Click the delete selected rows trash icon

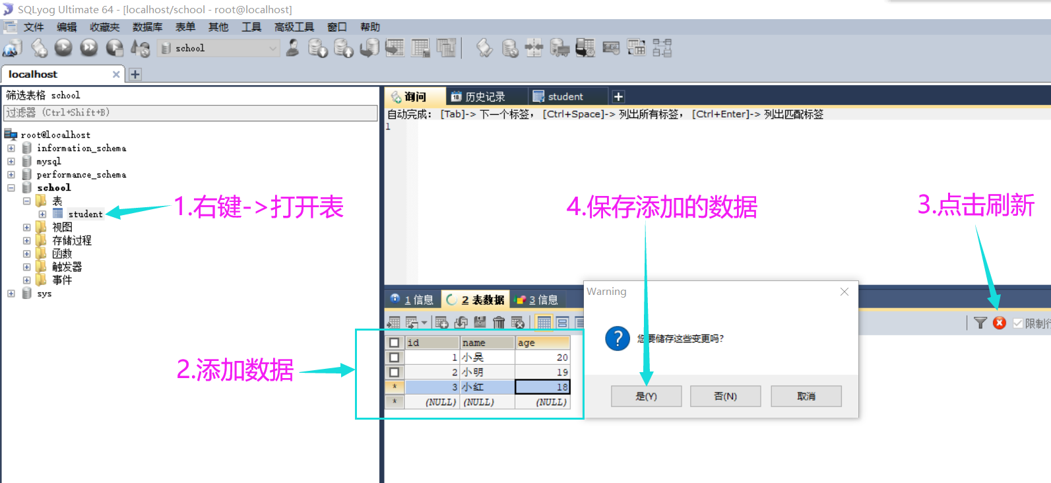click(499, 323)
